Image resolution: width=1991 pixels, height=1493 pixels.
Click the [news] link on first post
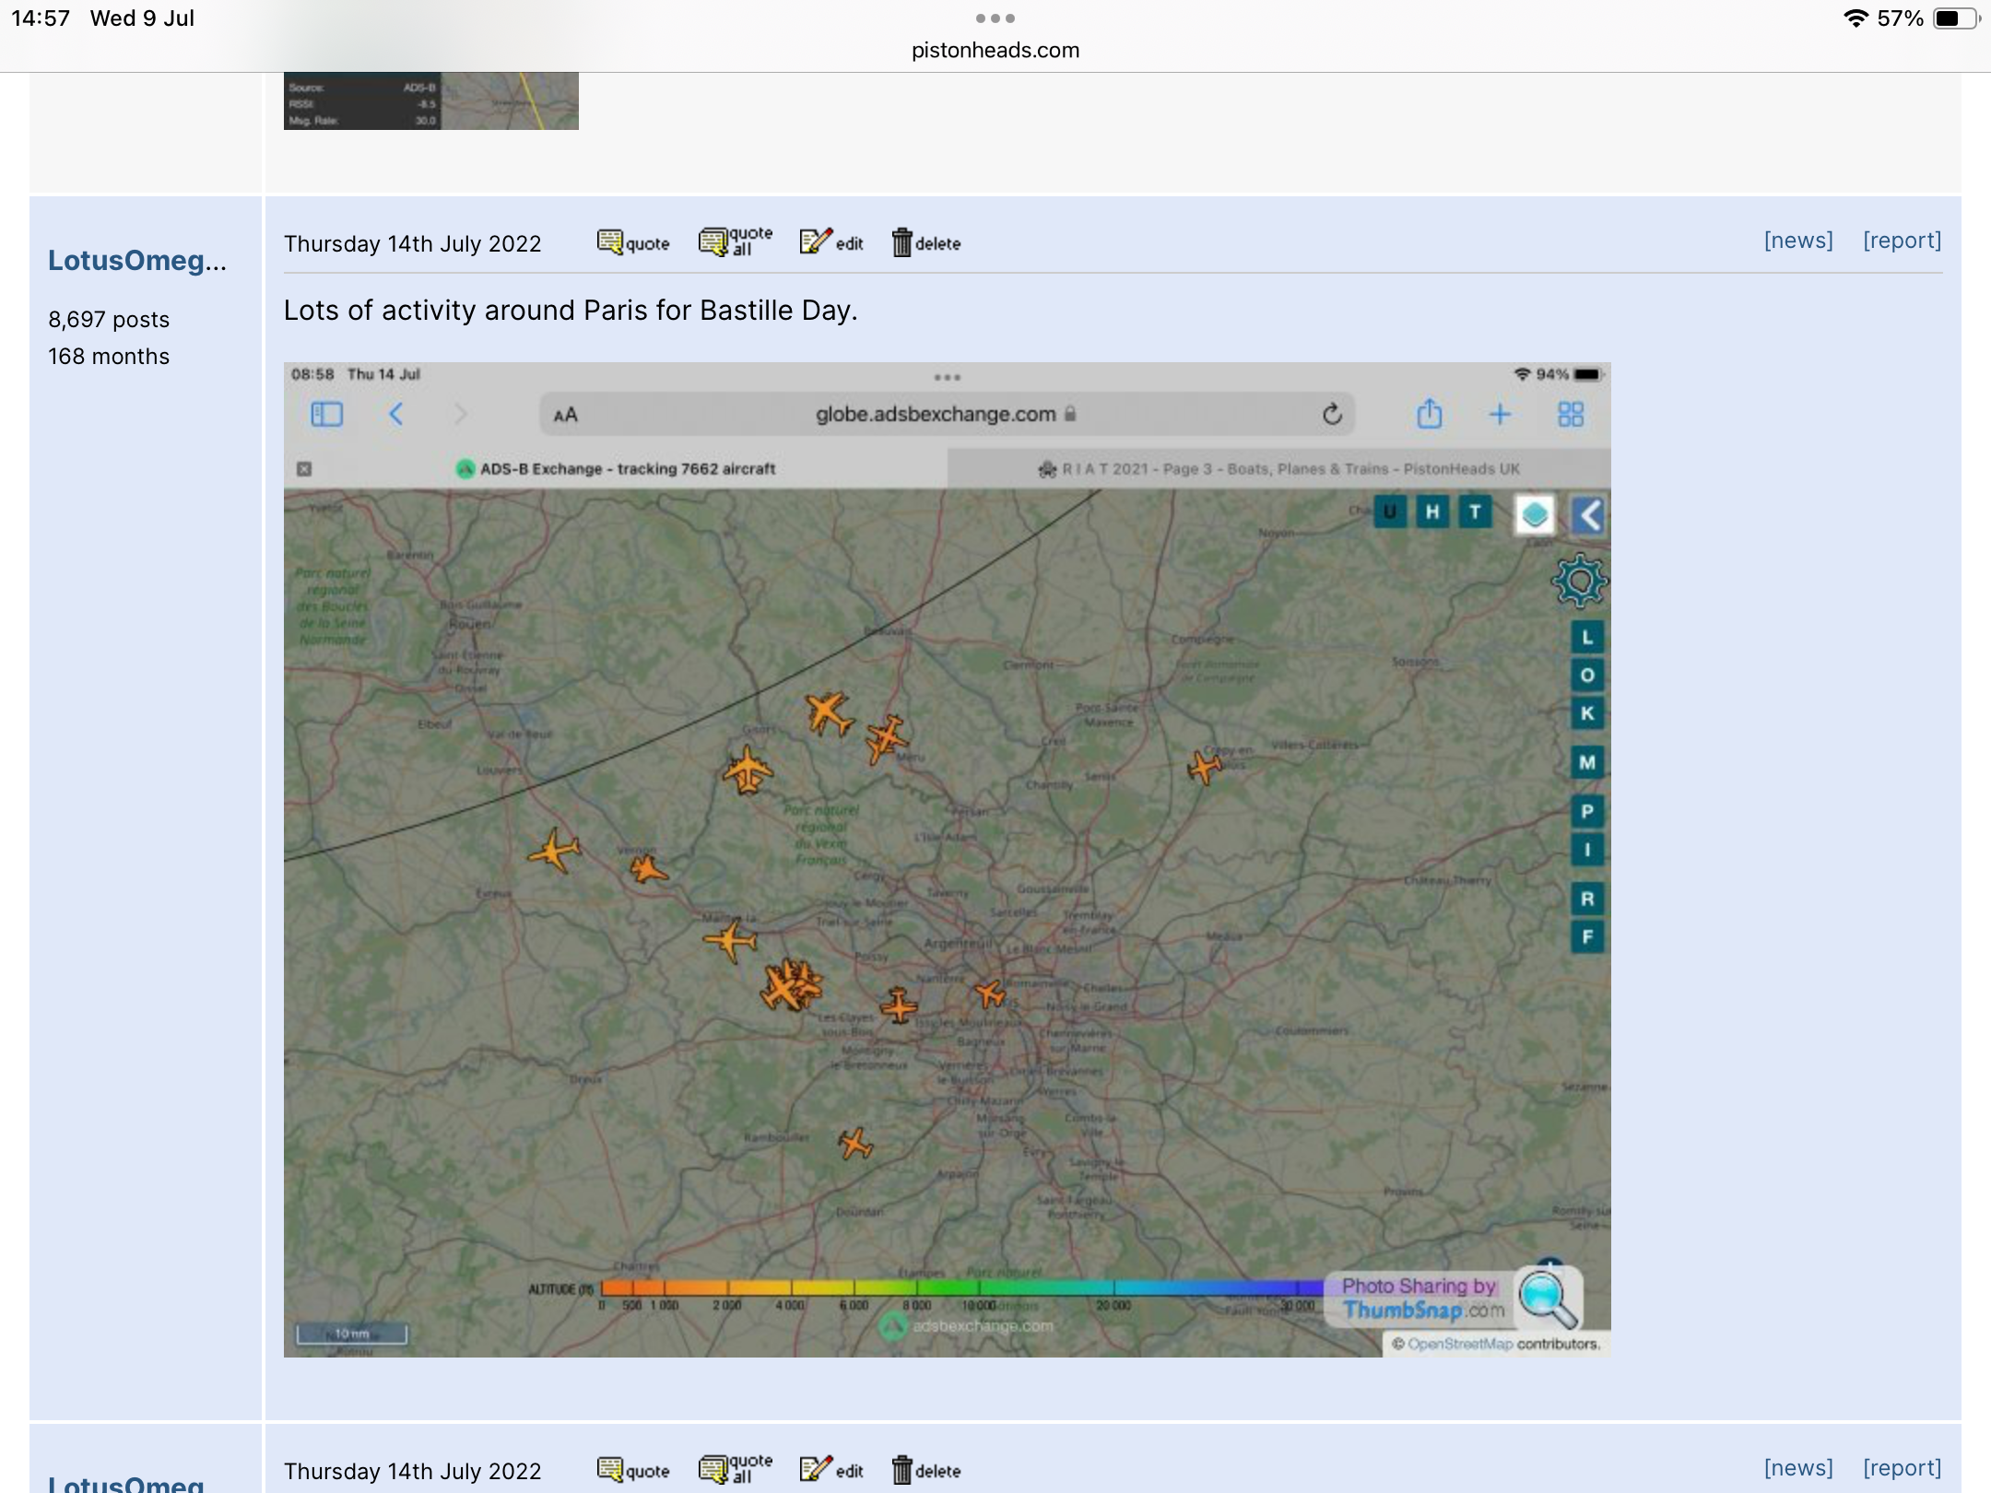click(x=1797, y=241)
